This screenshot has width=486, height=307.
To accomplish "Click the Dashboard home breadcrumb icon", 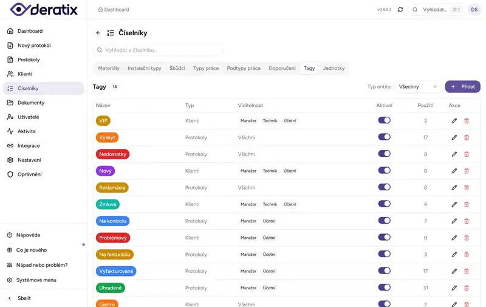I will 100,10.
